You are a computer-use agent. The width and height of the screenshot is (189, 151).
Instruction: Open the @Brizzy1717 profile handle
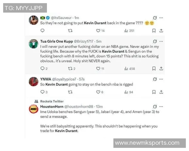[x=83, y=42]
